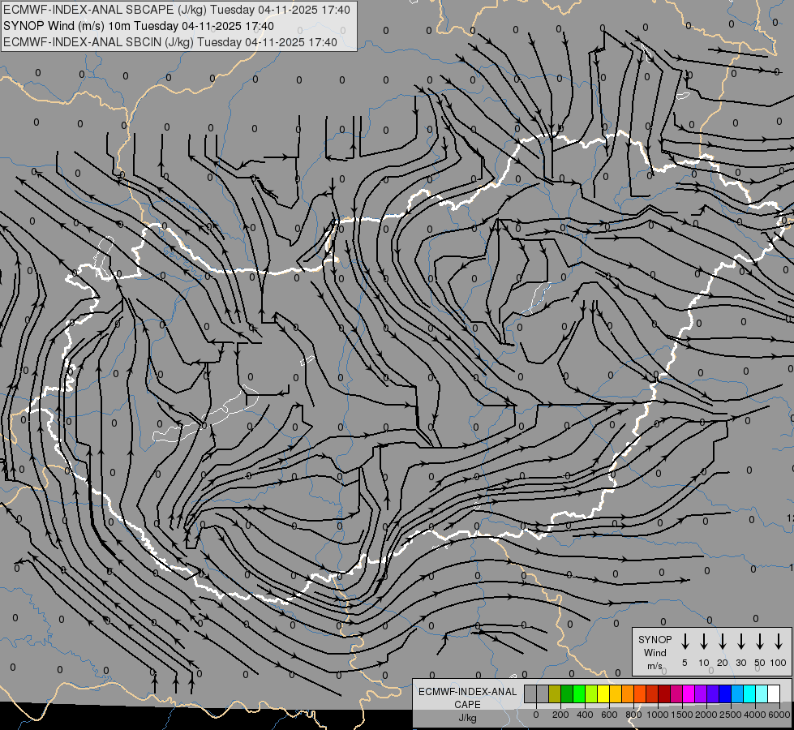Select the sky blue swatch right of 2500
Image resolution: width=794 pixels, height=730 pixels.
coord(738,693)
